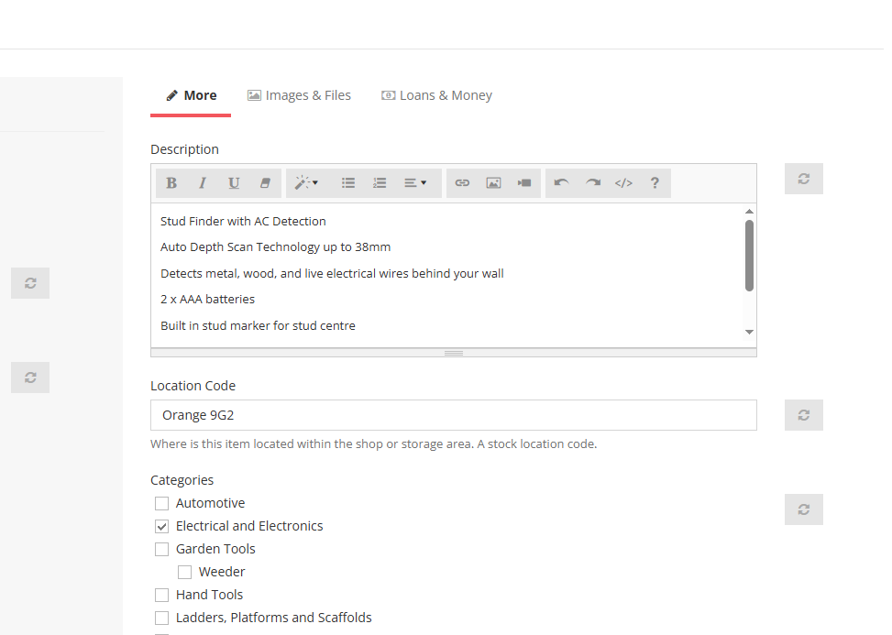The width and height of the screenshot is (892, 635).
Task: Click the refresh button beside Categories
Action: pyautogui.click(x=804, y=510)
